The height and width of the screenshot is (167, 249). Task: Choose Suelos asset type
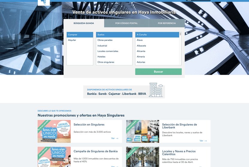[114, 35]
